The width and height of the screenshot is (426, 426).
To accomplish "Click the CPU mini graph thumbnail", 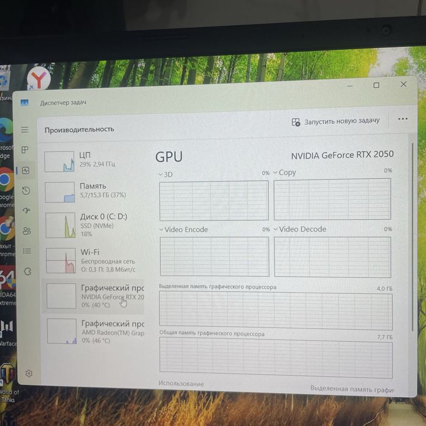I will pos(59,162).
